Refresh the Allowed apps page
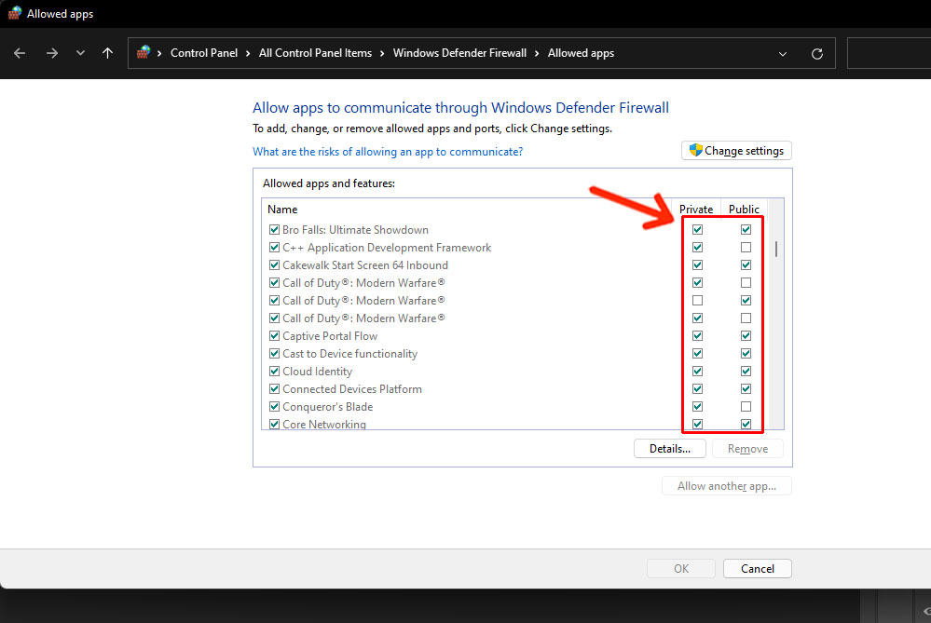This screenshot has width=931, height=623. point(817,54)
